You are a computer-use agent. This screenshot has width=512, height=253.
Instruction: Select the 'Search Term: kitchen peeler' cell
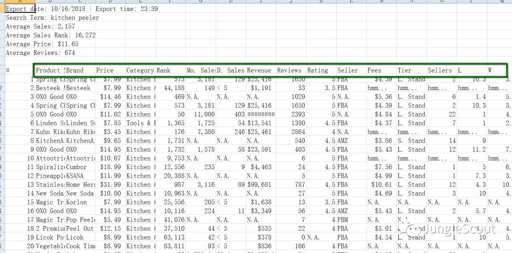tap(19, 18)
